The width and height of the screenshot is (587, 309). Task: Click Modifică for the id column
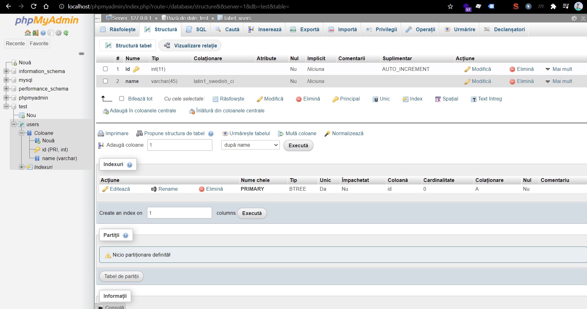click(x=478, y=69)
